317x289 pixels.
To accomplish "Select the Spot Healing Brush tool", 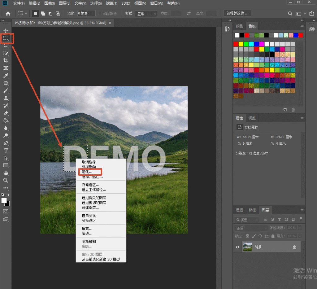I will (x=6, y=83).
